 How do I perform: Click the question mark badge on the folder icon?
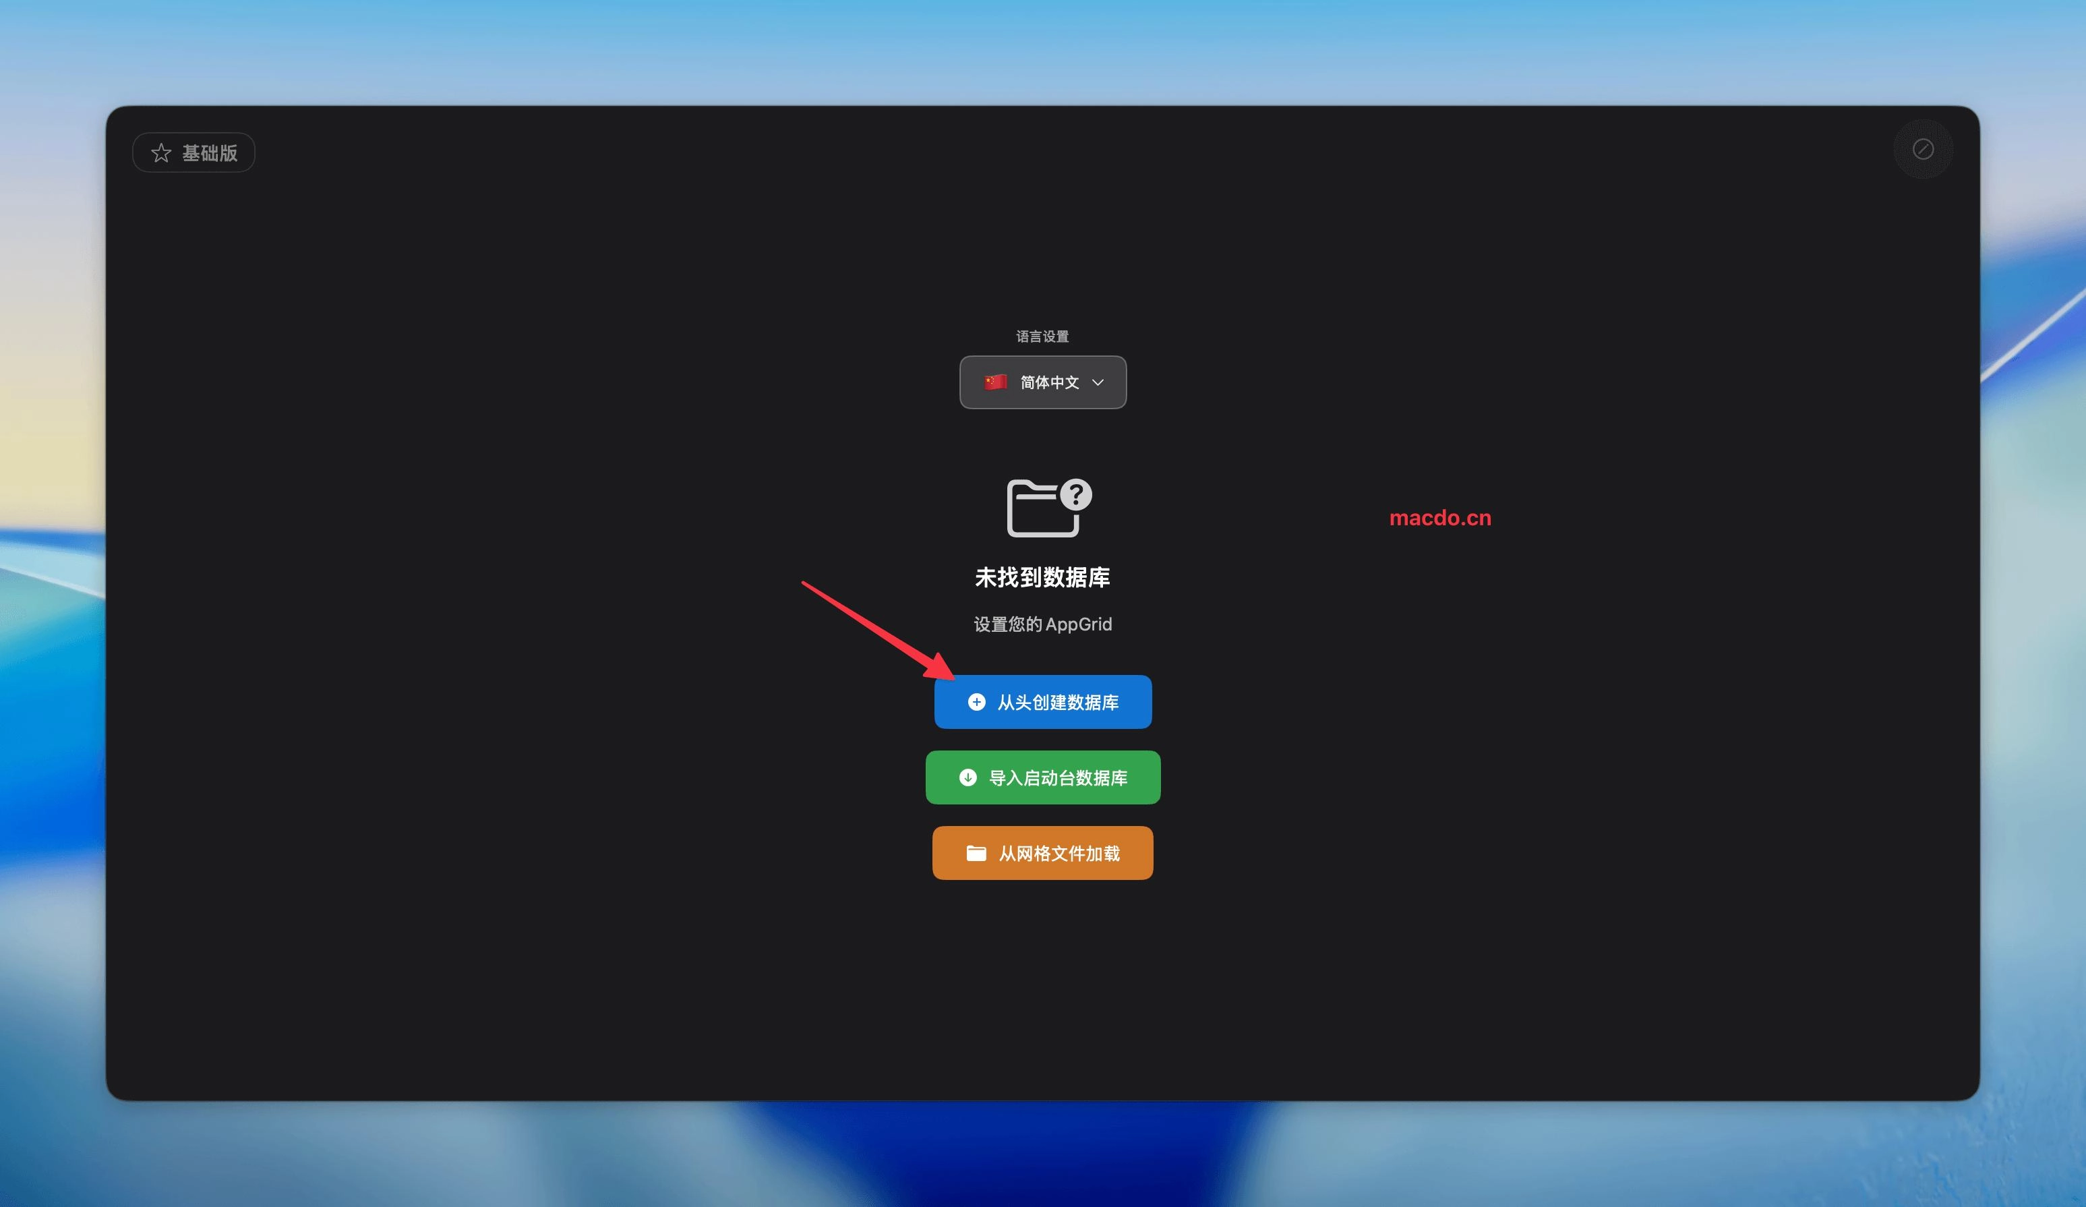(x=1076, y=494)
